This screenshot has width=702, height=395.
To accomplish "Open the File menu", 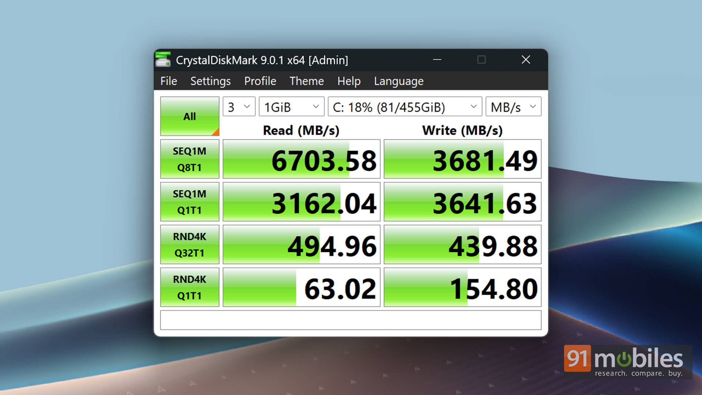I will (x=169, y=81).
